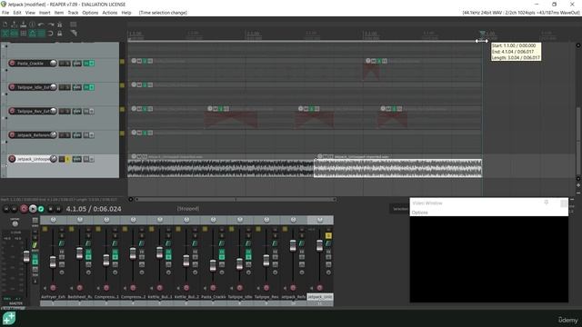Move the Master volume fader
Screen dimensions: 582x327
(26, 256)
